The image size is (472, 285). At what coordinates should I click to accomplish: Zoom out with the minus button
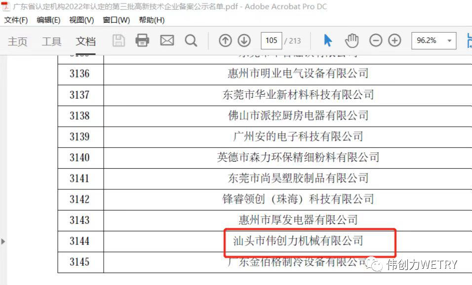pyautogui.click(x=376, y=40)
